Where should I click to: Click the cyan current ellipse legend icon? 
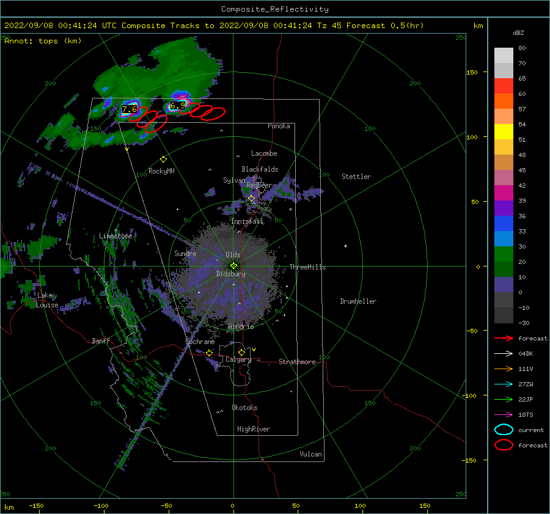[x=504, y=430]
